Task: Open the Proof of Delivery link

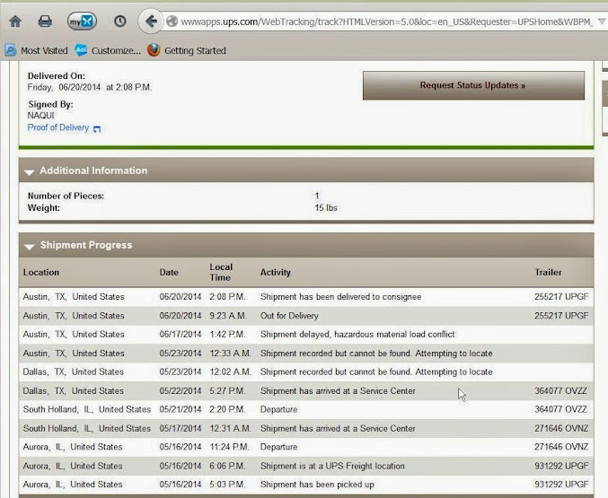Action: [58, 127]
